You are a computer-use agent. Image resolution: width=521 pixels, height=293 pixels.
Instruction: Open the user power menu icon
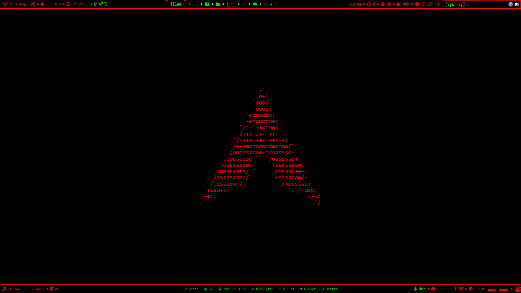pyautogui.click(x=517, y=289)
